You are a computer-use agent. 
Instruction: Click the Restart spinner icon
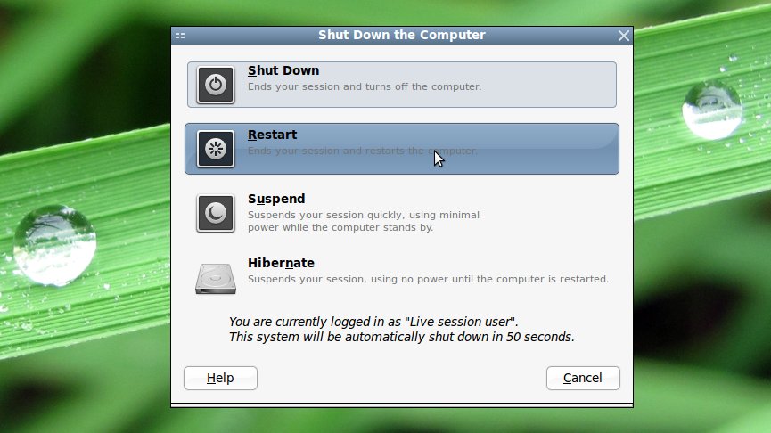coord(216,149)
